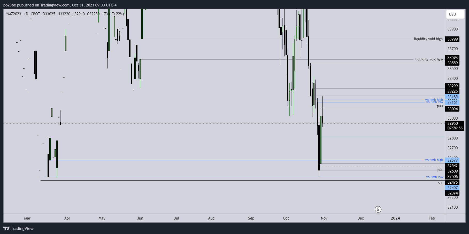Click the TradingView logo at bottom left
This screenshot has width=469, height=234.
pyautogui.click(x=18, y=228)
